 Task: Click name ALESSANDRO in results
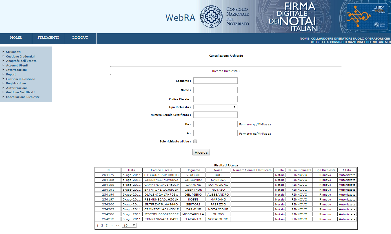pyautogui.click(x=218, y=194)
